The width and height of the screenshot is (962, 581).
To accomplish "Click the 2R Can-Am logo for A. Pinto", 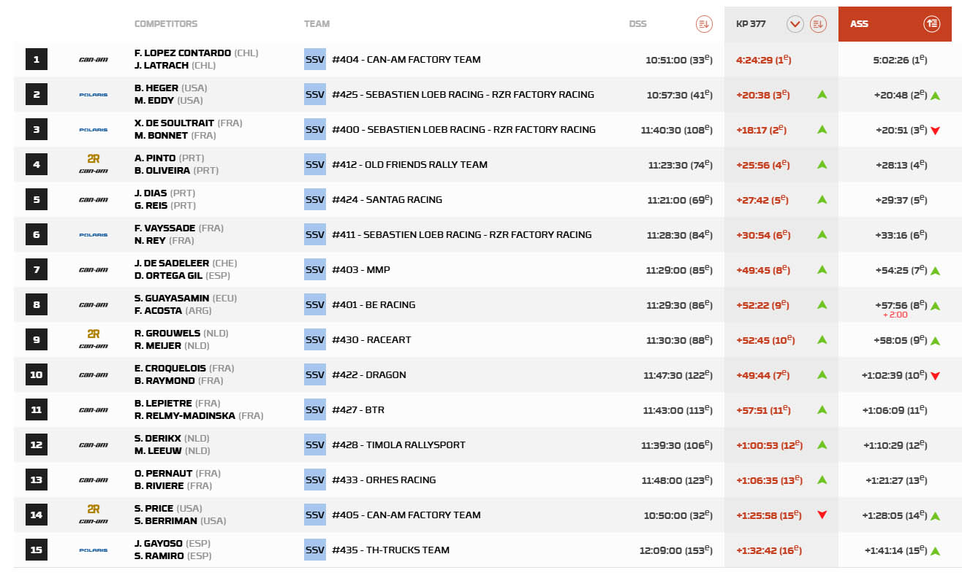I will tap(93, 164).
